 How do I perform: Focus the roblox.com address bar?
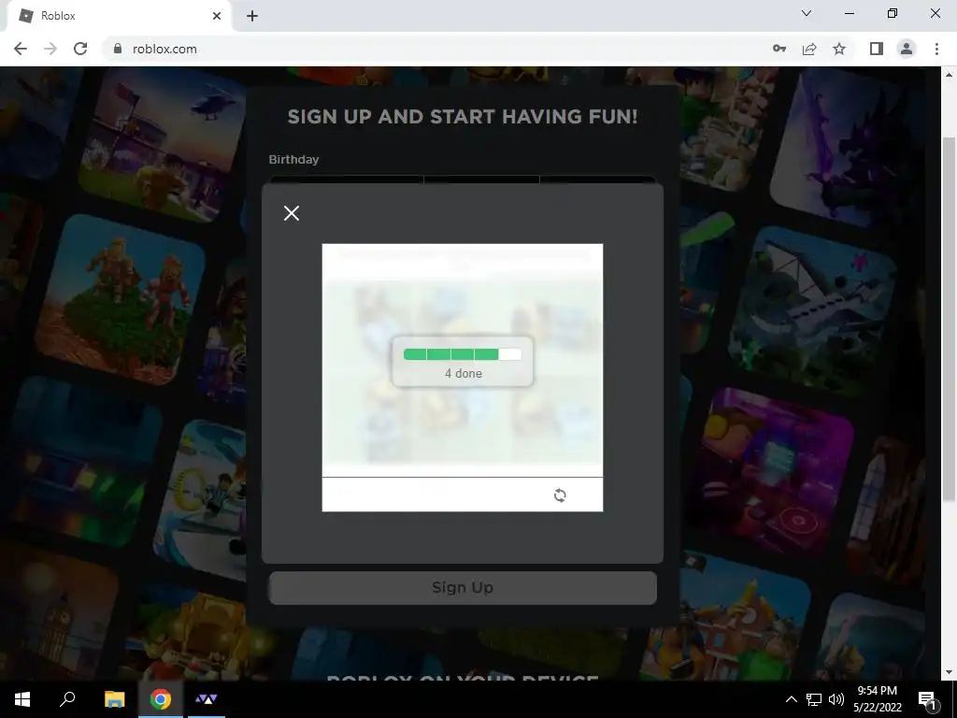(427, 49)
